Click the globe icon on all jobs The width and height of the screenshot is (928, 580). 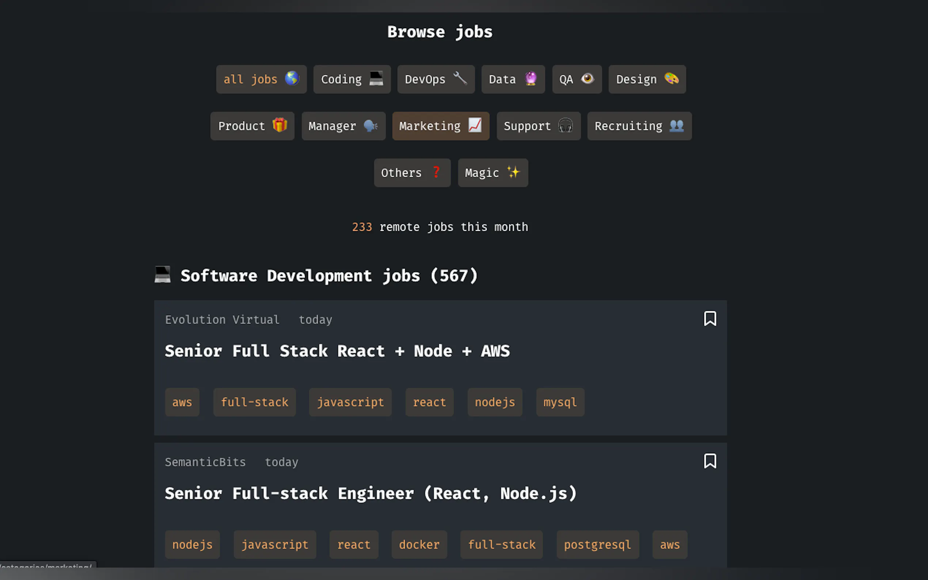[x=292, y=78]
